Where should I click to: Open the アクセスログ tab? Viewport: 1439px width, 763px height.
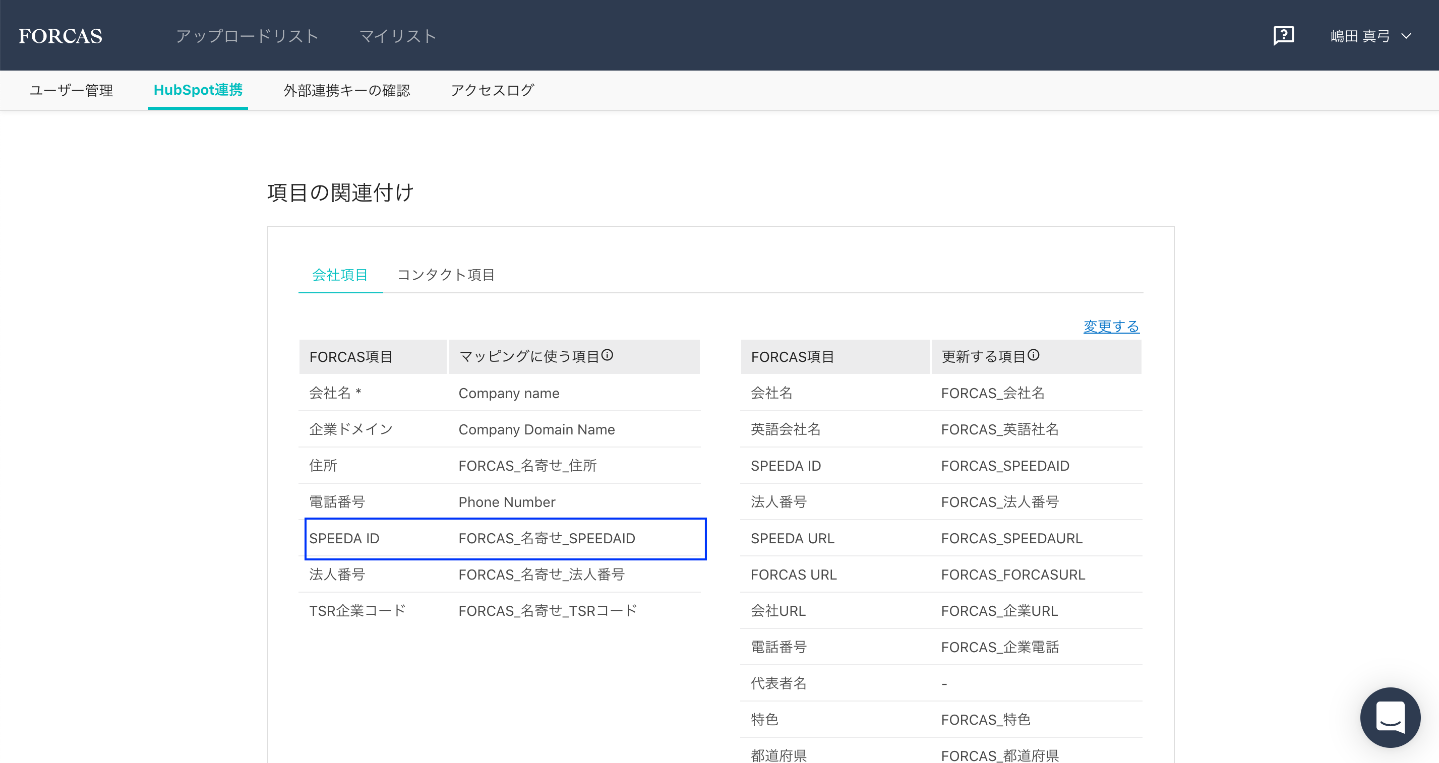pyautogui.click(x=492, y=90)
